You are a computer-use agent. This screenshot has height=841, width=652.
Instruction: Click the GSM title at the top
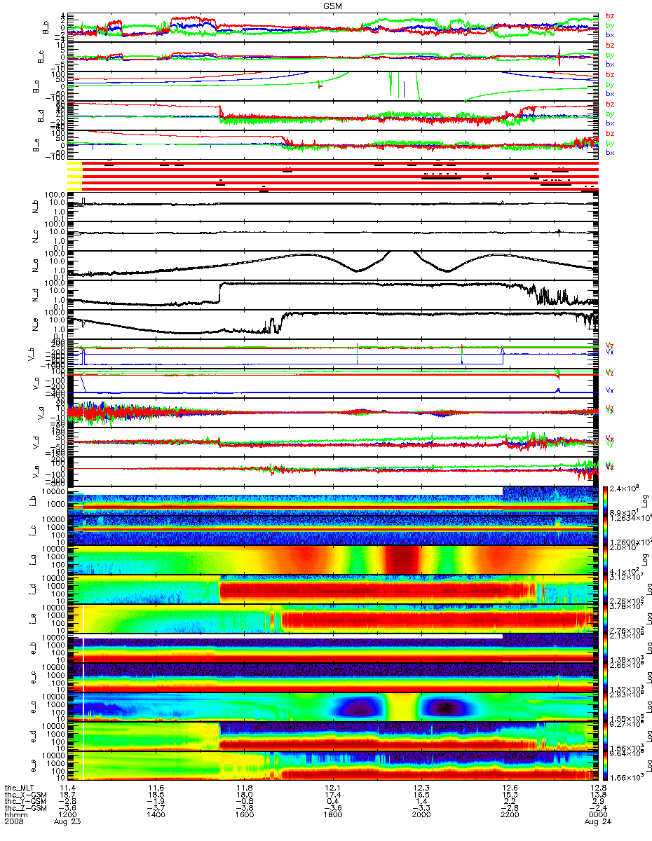click(333, 5)
